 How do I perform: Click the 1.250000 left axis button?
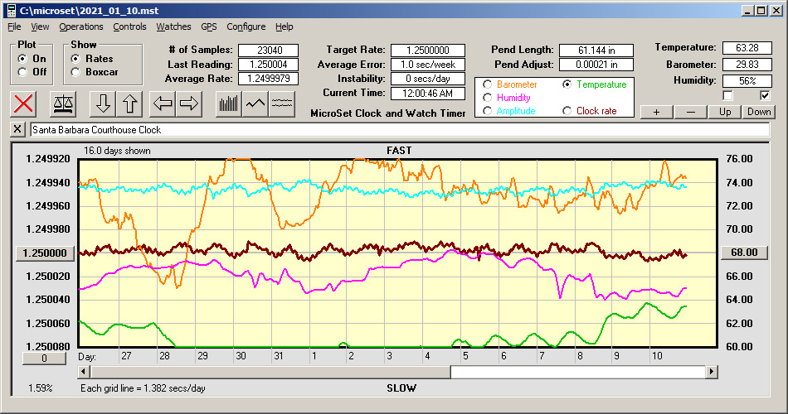(x=46, y=253)
